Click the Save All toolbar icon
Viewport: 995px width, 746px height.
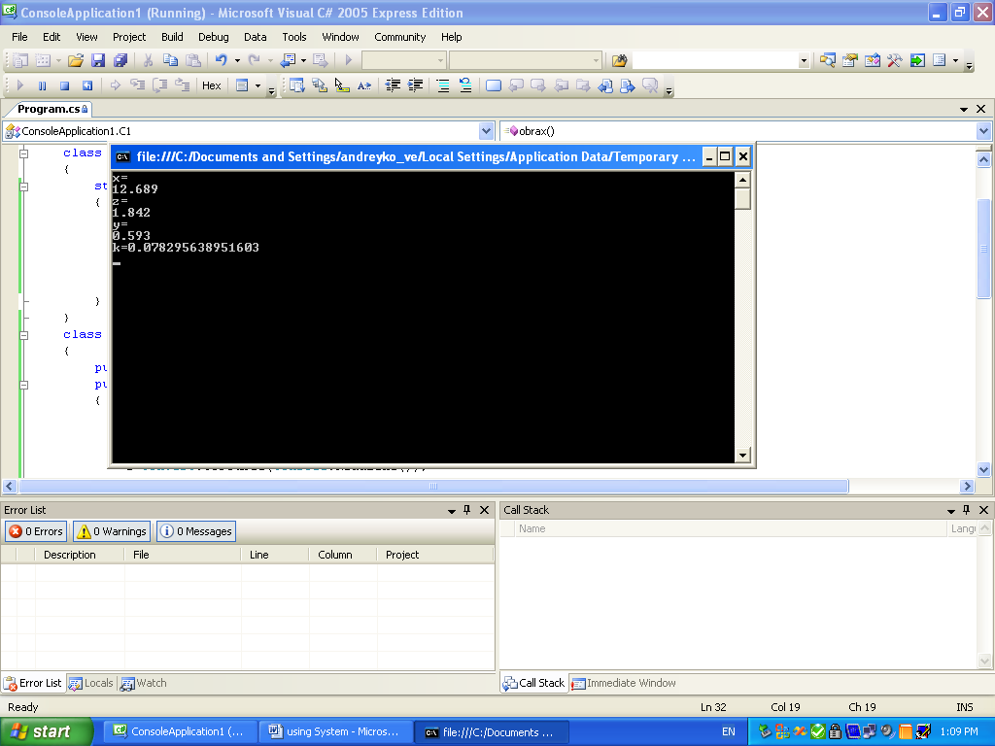click(x=120, y=60)
